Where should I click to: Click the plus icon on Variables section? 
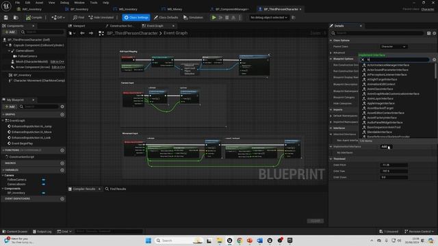(x=62, y=170)
